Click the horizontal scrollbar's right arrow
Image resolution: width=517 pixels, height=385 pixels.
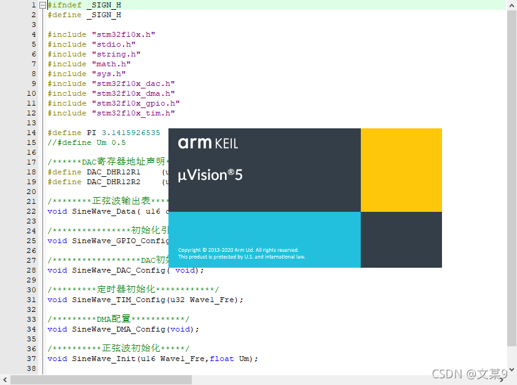click(x=502, y=380)
